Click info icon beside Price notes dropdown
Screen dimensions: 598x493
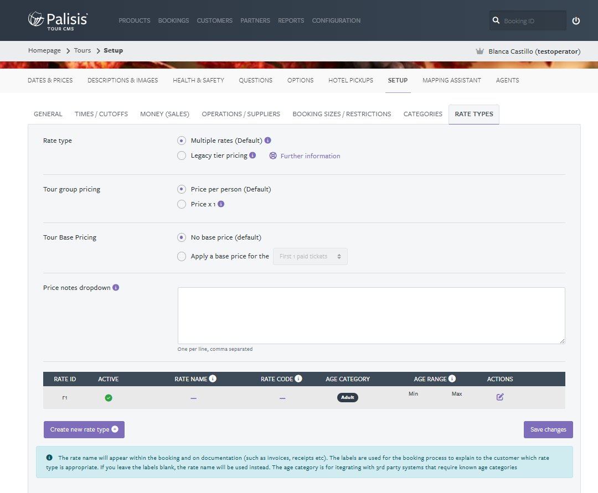point(116,287)
